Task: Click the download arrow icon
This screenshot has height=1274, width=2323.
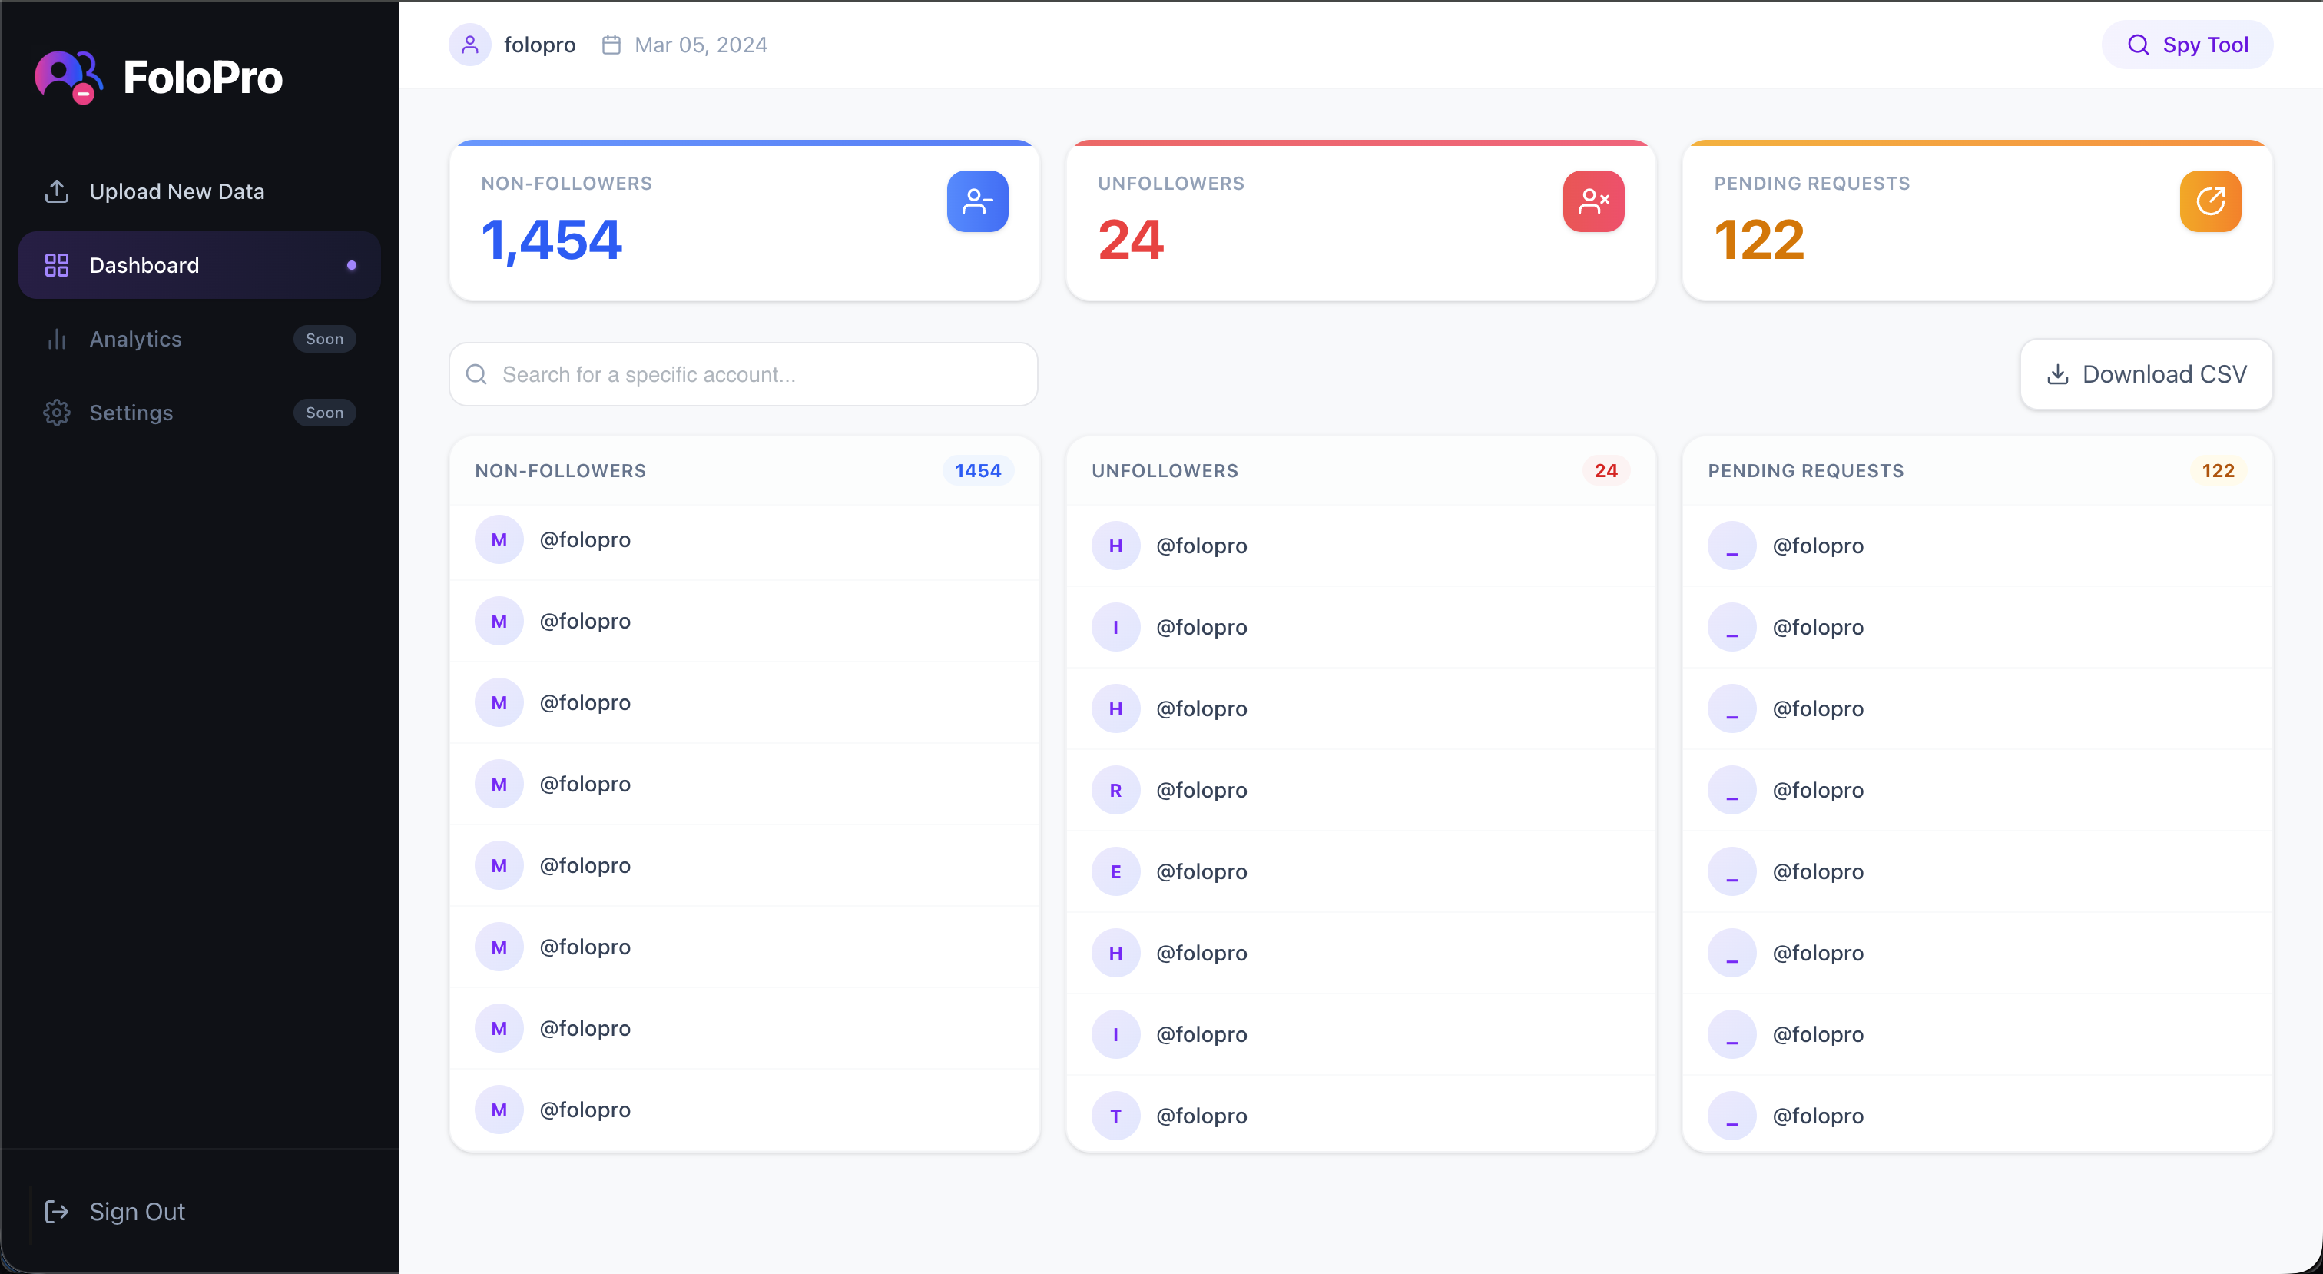Action: pyautogui.click(x=2058, y=374)
